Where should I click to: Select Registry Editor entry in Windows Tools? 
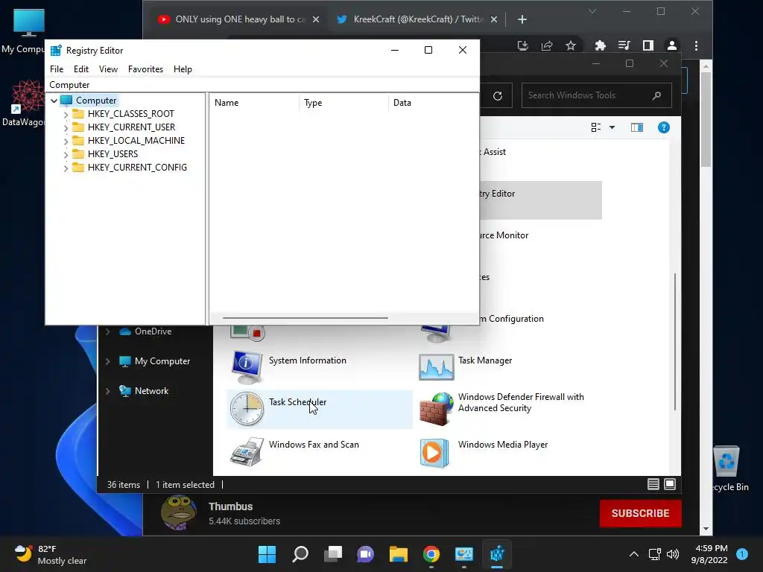(541, 200)
